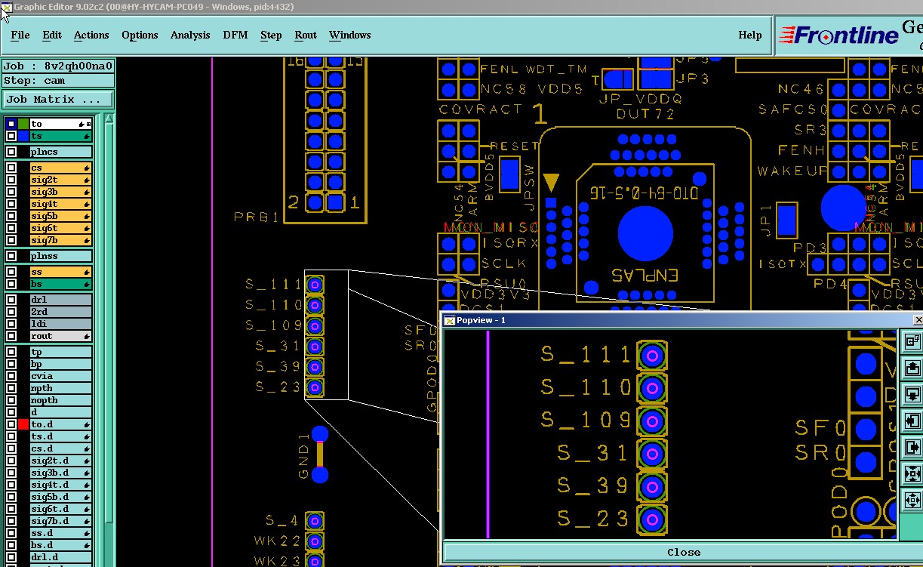Enable display checkbox for layer tp
Screen dimensions: 923x567
coord(11,352)
